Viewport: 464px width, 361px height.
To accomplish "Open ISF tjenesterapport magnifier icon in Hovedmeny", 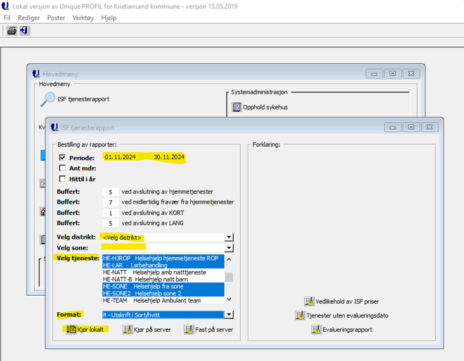I will point(48,99).
